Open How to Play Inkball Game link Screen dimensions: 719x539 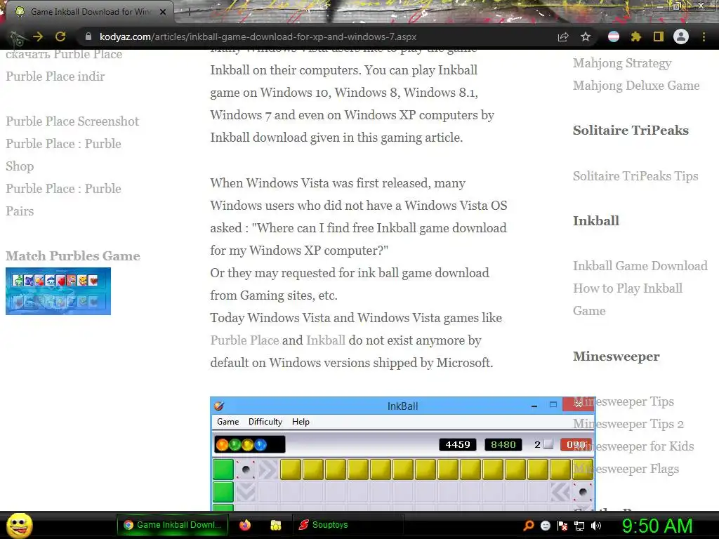pyautogui.click(x=627, y=299)
